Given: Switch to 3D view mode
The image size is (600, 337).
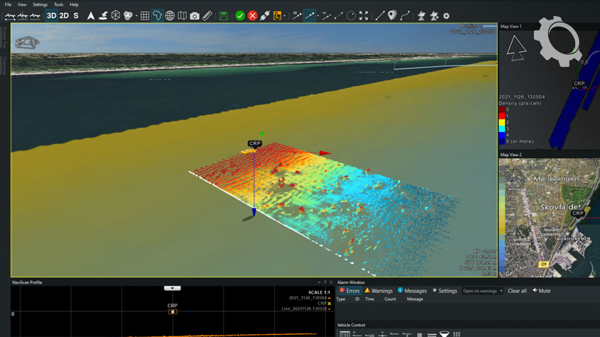Looking at the screenshot, I should (51, 16).
